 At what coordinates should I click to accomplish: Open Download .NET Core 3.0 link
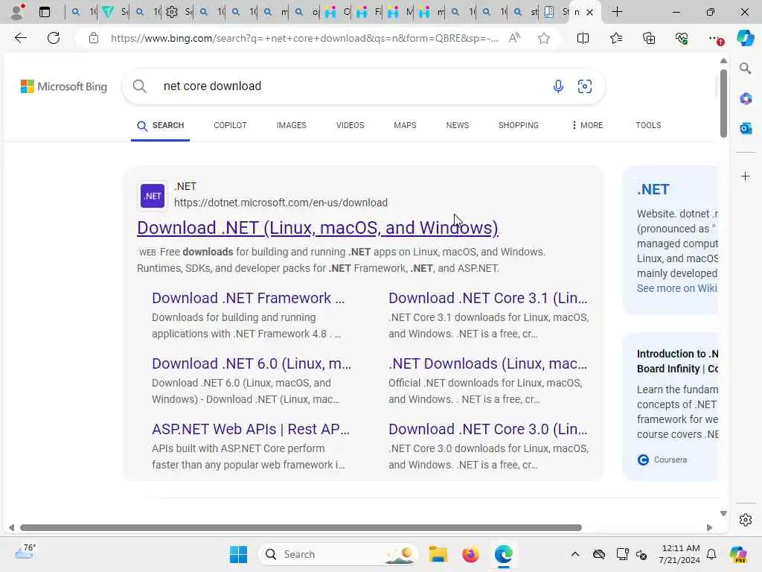[487, 429]
